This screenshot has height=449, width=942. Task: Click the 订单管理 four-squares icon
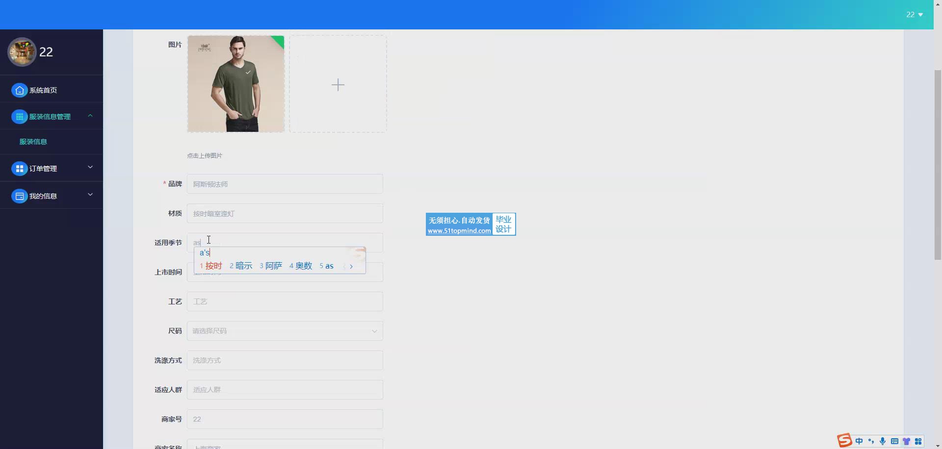[x=20, y=169]
